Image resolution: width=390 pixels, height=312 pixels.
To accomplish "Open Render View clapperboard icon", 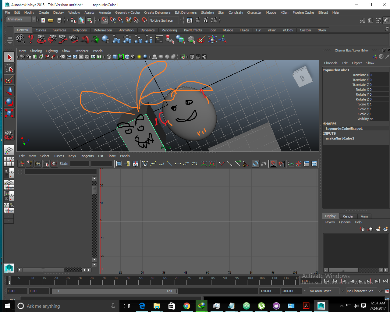I will (x=190, y=20).
